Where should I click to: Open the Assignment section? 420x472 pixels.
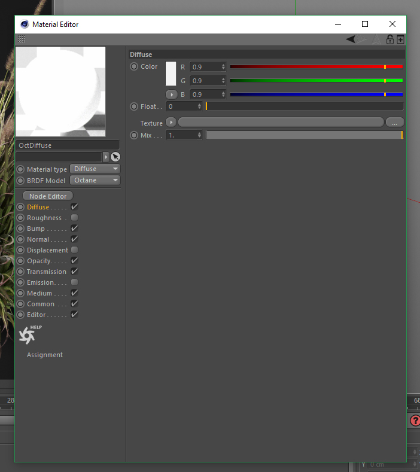pos(45,355)
